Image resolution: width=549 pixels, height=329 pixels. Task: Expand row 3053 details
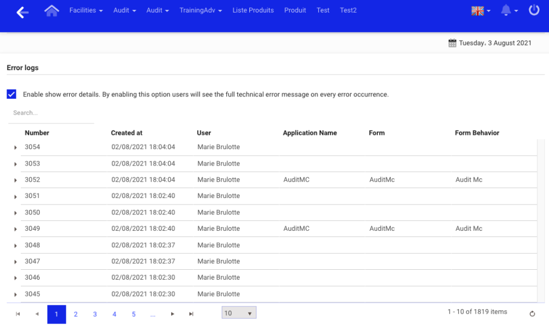[15, 164]
